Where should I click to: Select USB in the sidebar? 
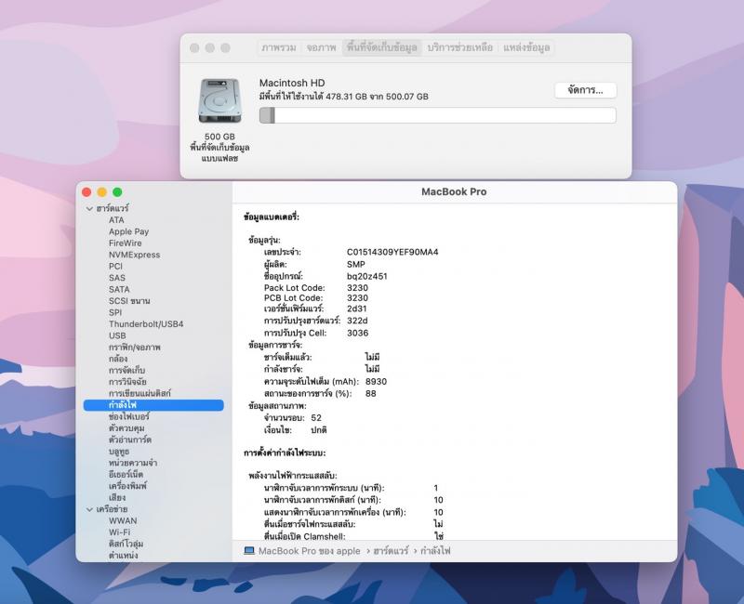click(x=117, y=335)
